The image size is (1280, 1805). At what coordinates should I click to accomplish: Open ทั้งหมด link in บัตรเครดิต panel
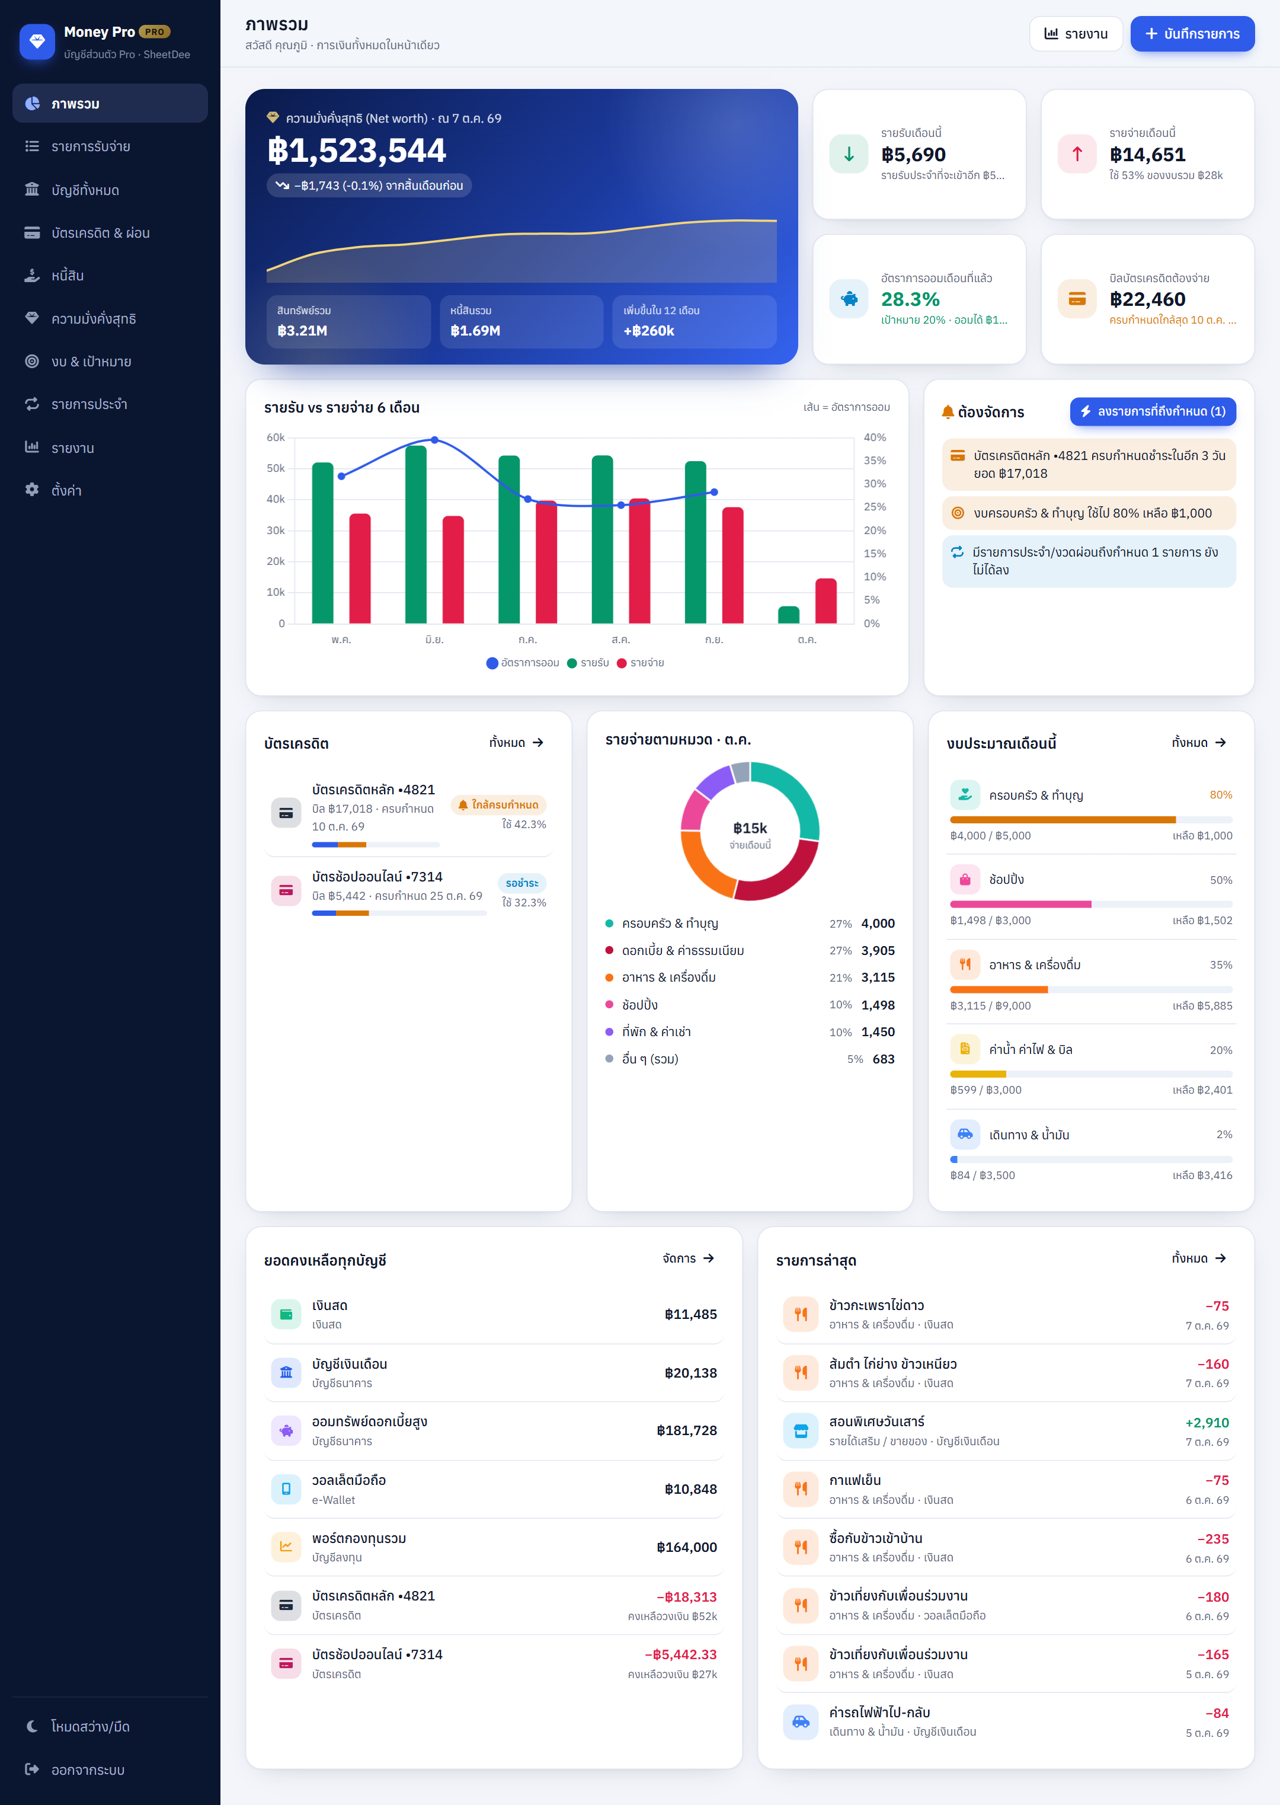pos(516,743)
